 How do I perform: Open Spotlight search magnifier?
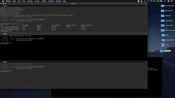click(165, 1)
